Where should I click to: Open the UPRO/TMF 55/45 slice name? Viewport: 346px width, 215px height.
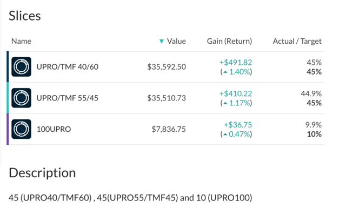tap(67, 98)
